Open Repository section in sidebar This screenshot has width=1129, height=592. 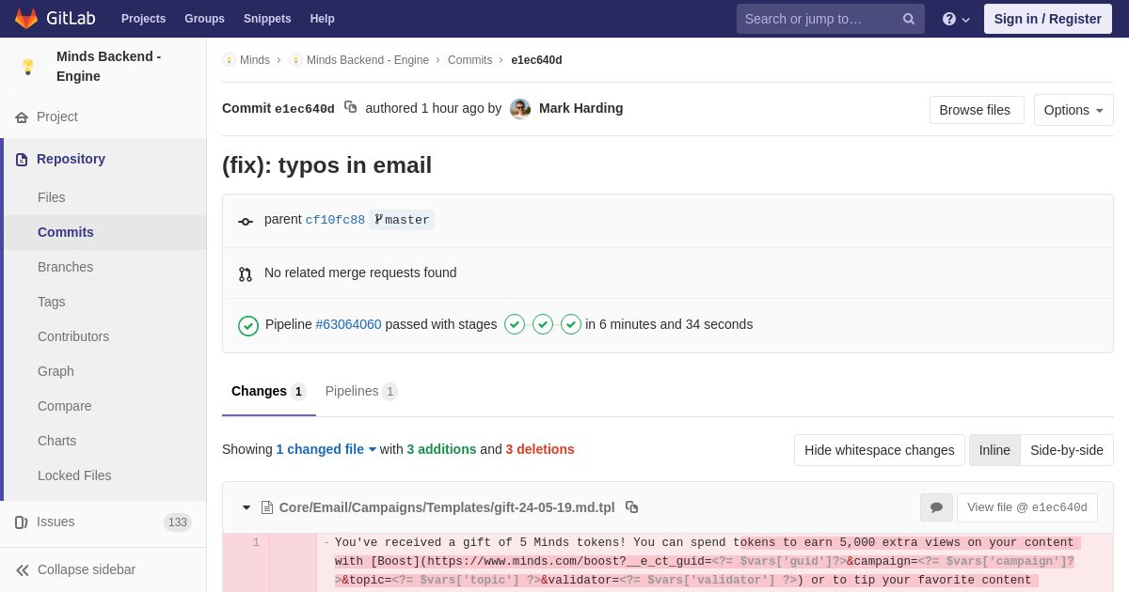pyautogui.click(x=103, y=159)
